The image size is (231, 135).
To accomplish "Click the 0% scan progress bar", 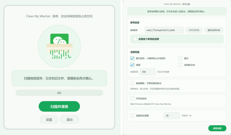I will click(x=59, y=93).
